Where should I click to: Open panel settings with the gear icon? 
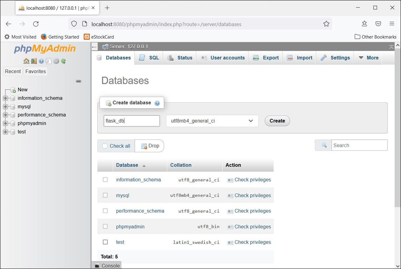[56, 61]
